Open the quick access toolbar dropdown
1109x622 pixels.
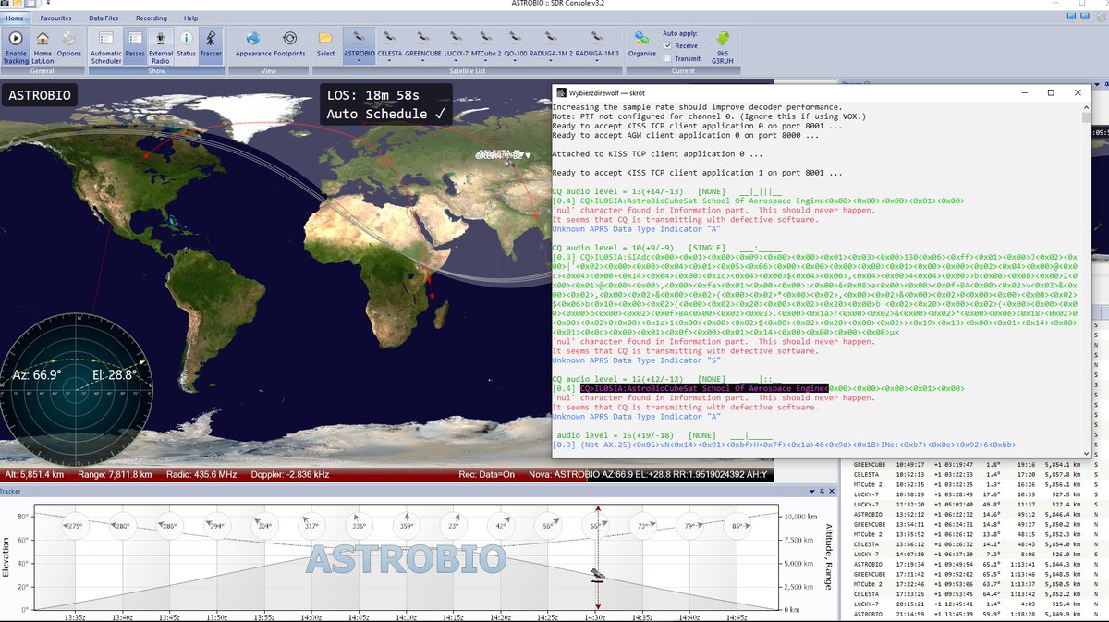click(x=49, y=5)
